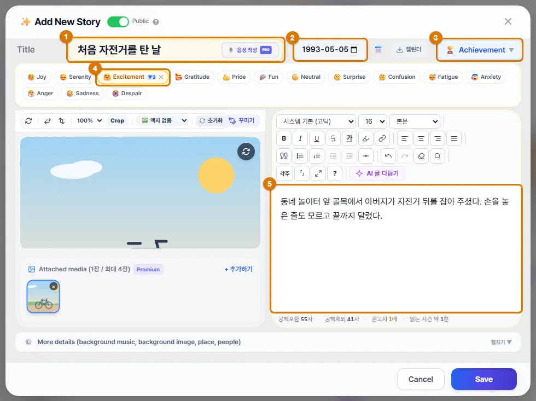This screenshot has height=401, width=536.
Task: Click the date field showing 1993-05-05
Action: click(330, 50)
